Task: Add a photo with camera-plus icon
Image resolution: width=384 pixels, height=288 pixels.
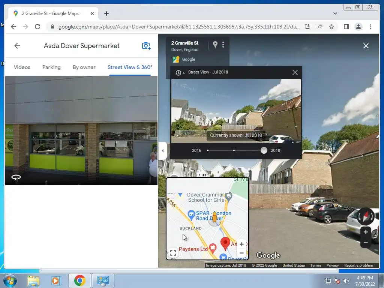Action: (x=146, y=46)
